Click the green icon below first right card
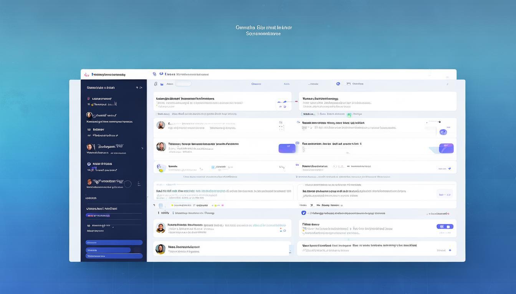This screenshot has width=516, height=294. tap(349, 114)
